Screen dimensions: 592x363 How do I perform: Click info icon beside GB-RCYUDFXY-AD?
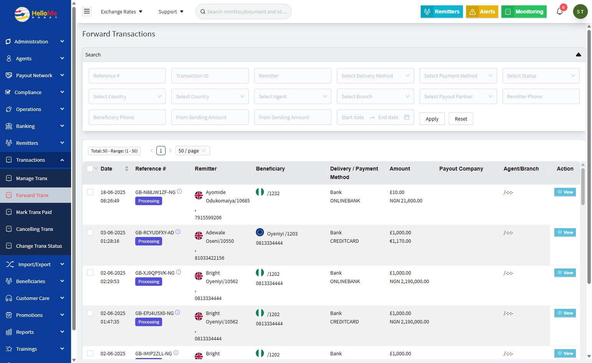(178, 232)
